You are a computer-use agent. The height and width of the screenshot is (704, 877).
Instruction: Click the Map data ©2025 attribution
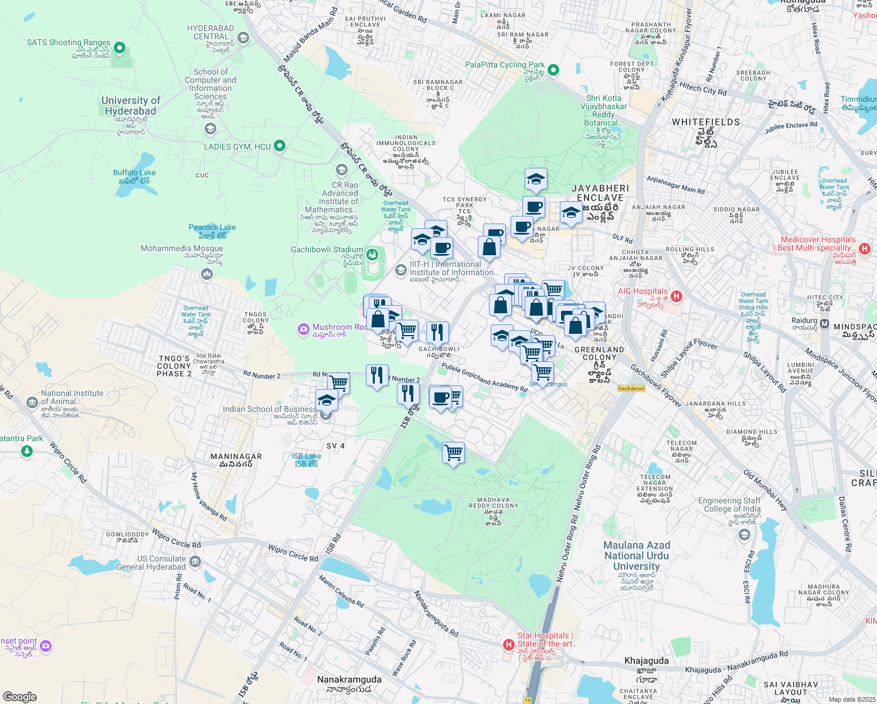tap(852, 699)
